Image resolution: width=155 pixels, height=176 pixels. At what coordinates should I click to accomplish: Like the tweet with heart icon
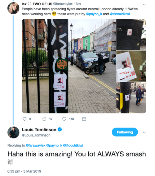coord(64,119)
